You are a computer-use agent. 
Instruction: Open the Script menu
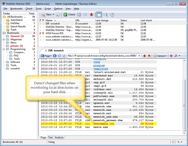pos(48,9)
